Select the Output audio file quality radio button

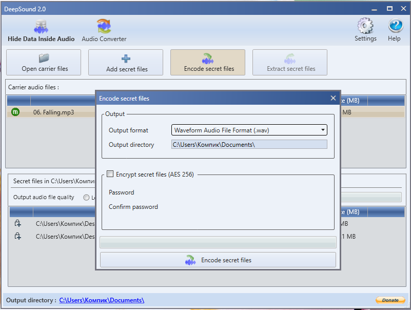[86, 198]
